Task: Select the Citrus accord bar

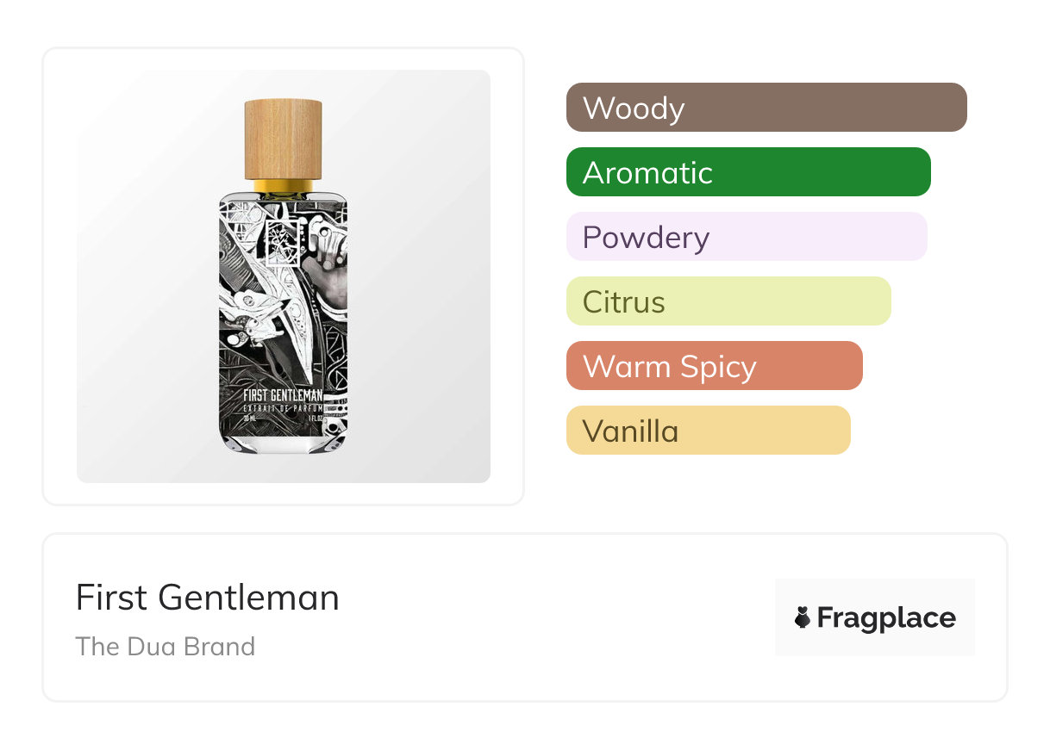Action: coord(728,301)
